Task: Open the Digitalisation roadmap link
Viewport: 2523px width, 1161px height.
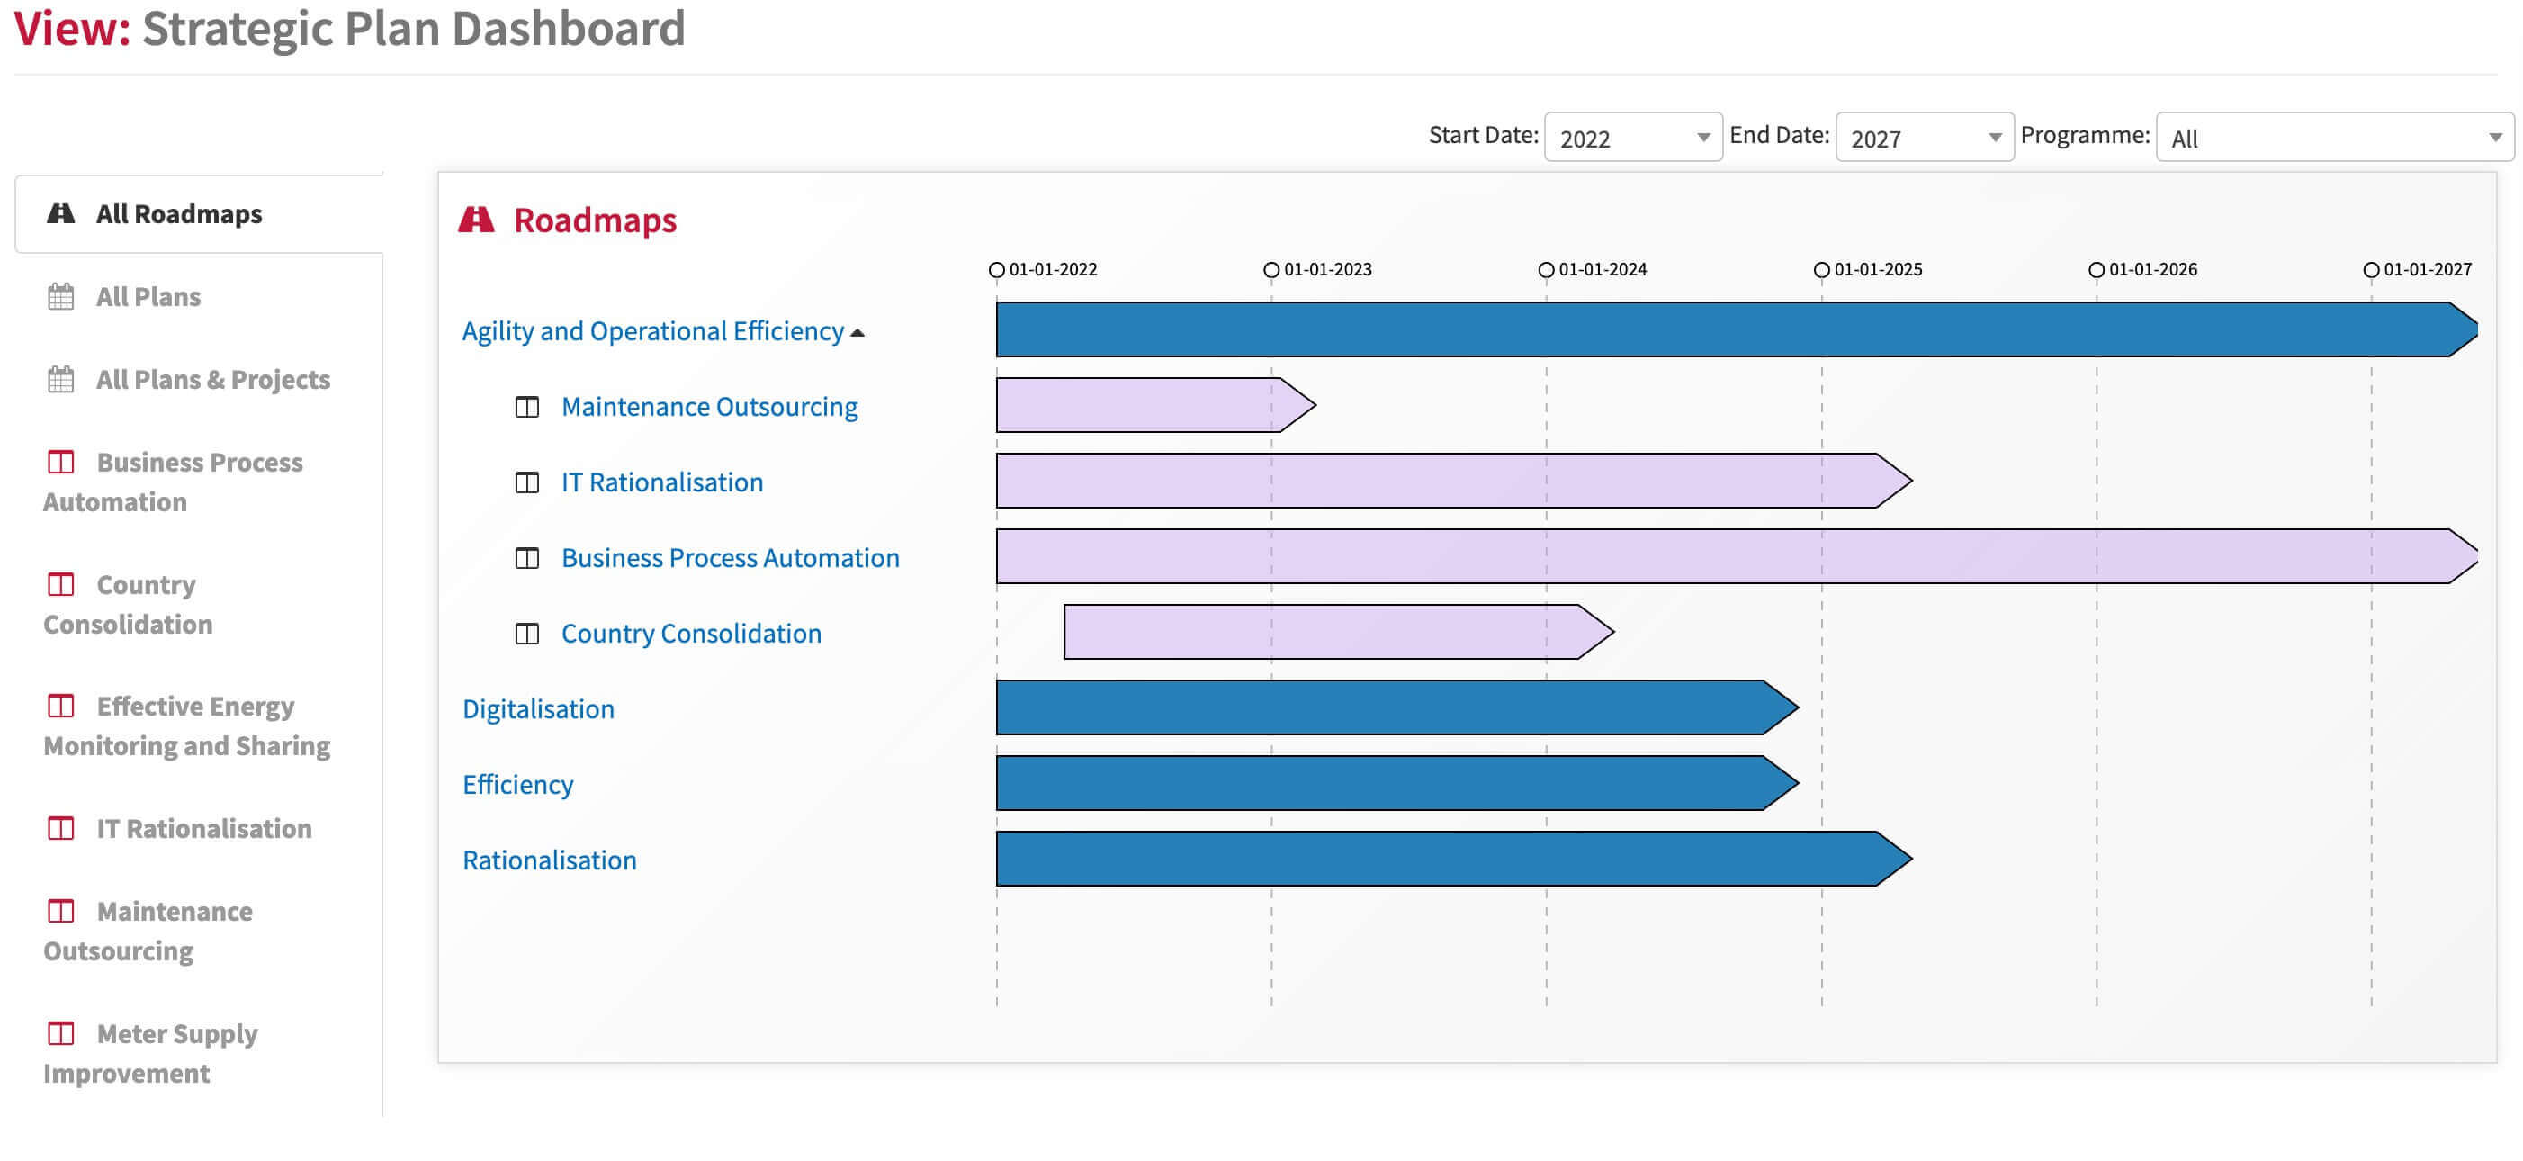Action: click(538, 707)
